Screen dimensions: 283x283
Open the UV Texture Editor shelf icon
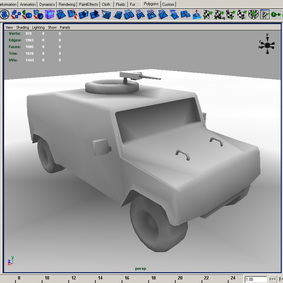click(265, 14)
